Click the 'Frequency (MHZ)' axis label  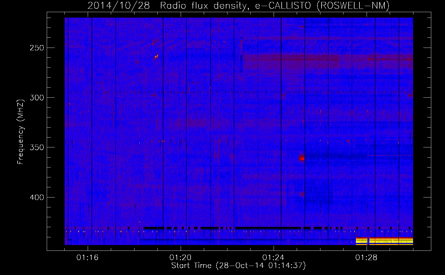point(21,132)
